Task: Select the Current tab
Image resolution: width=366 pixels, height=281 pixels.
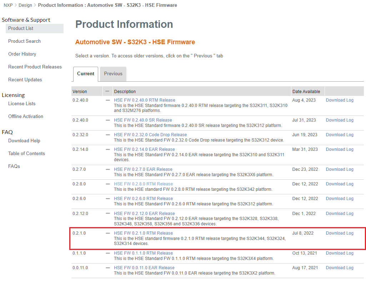Action: click(85, 73)
